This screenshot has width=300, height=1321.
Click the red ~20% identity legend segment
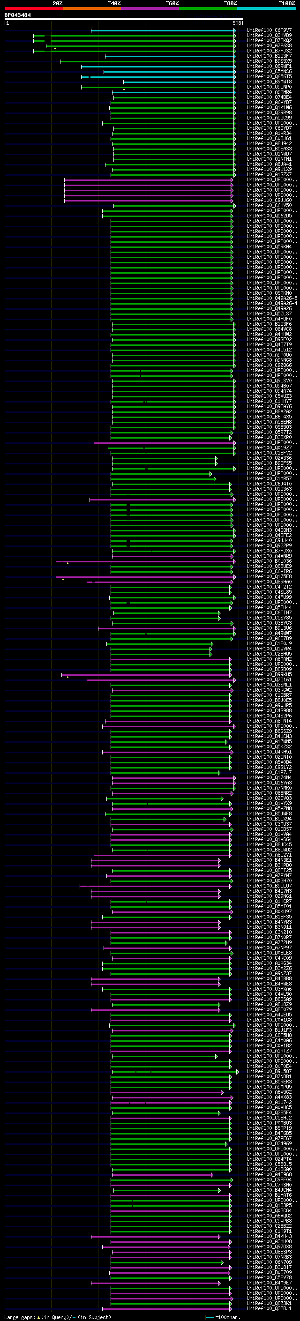(x=33, y=8)
